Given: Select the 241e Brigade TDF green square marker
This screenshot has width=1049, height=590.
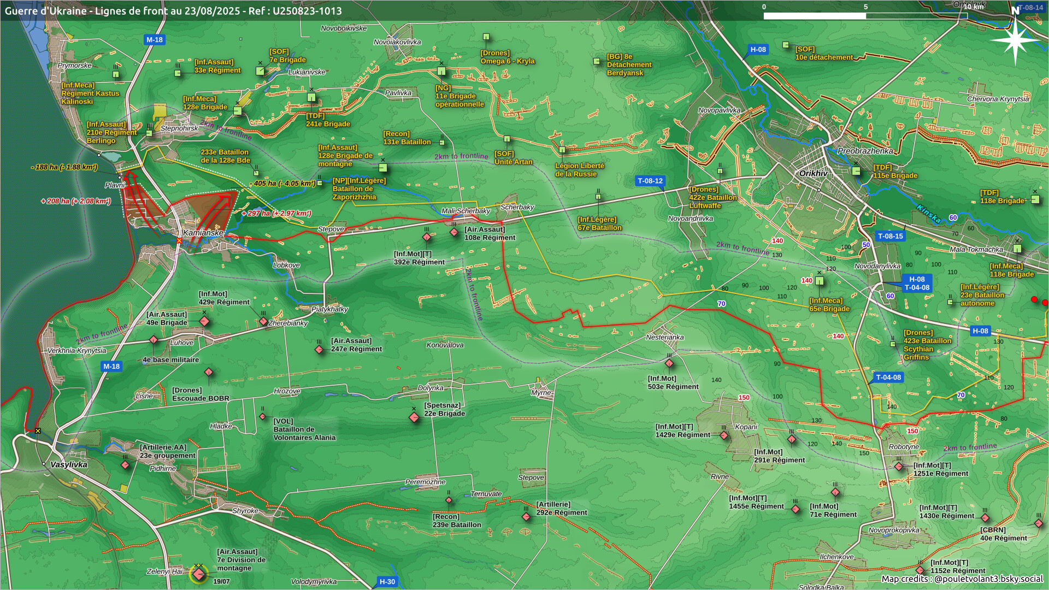Looking at the screenshot, I should point(311,98).
